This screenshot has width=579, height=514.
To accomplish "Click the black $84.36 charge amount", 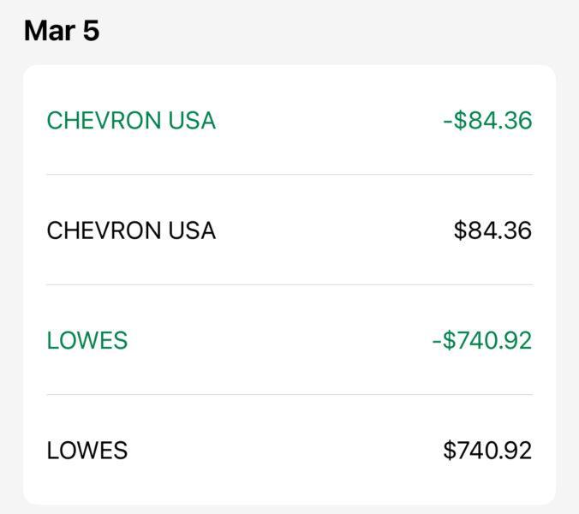I will 492,230.
